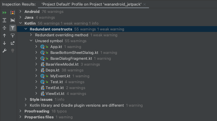Viewport: 217px width, 121px height.
Task: Expand the App.kt warnings
Action: (x=36, y=47)
